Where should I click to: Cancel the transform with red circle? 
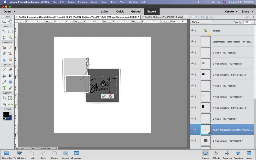tap(111, 96)
